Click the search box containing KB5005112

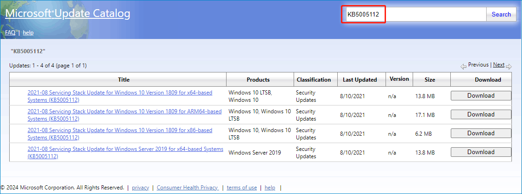[x=416, y=14]
